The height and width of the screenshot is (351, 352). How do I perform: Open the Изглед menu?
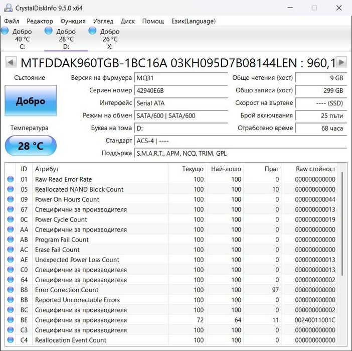coord(103,21)
